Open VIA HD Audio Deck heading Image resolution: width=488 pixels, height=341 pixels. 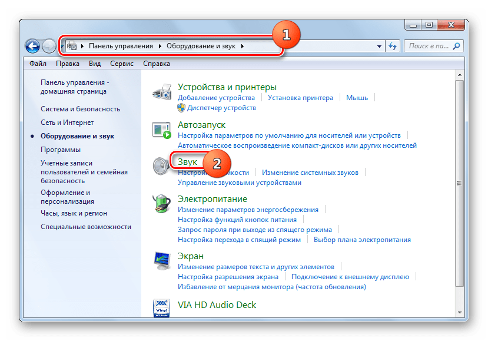click(217, 305)
